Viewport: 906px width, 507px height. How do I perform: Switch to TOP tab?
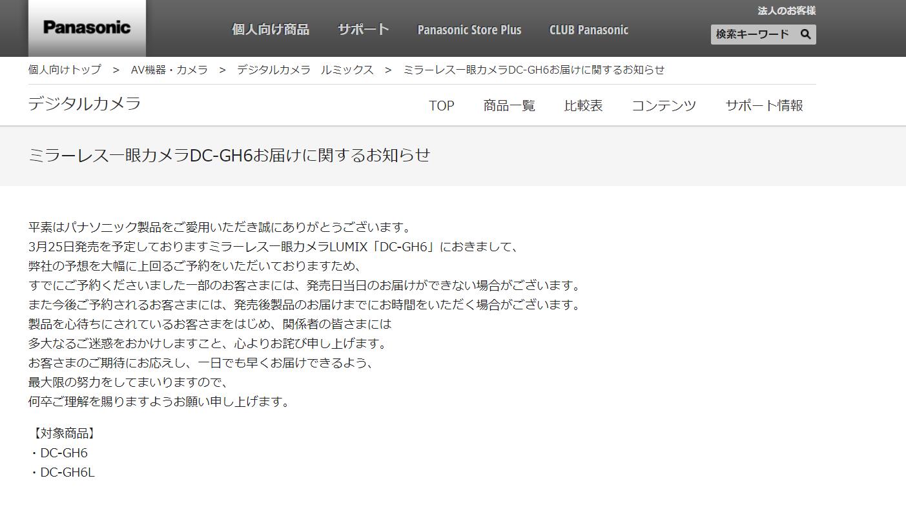(442, 105)
